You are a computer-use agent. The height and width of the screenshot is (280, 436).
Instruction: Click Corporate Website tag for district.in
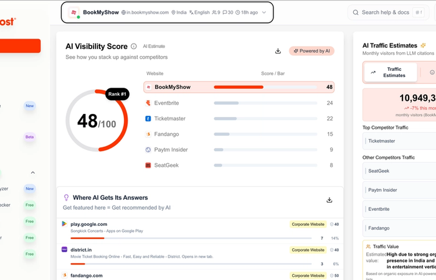[308, 250]
